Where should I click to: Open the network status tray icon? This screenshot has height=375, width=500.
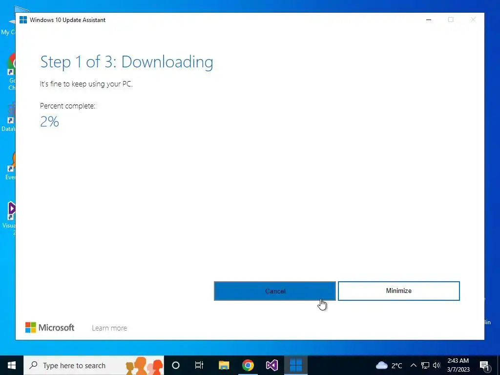[x=425, y=365]
